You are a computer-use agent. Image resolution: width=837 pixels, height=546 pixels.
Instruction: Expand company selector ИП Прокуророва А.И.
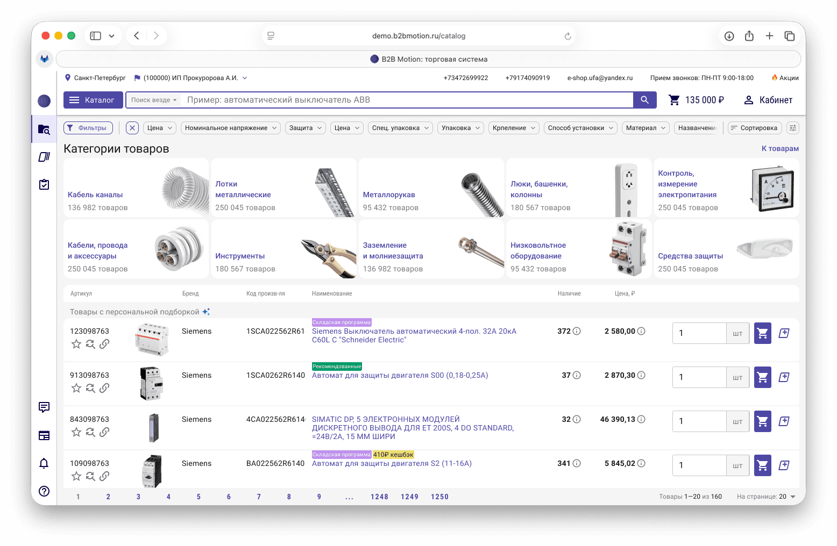point(191,78)
